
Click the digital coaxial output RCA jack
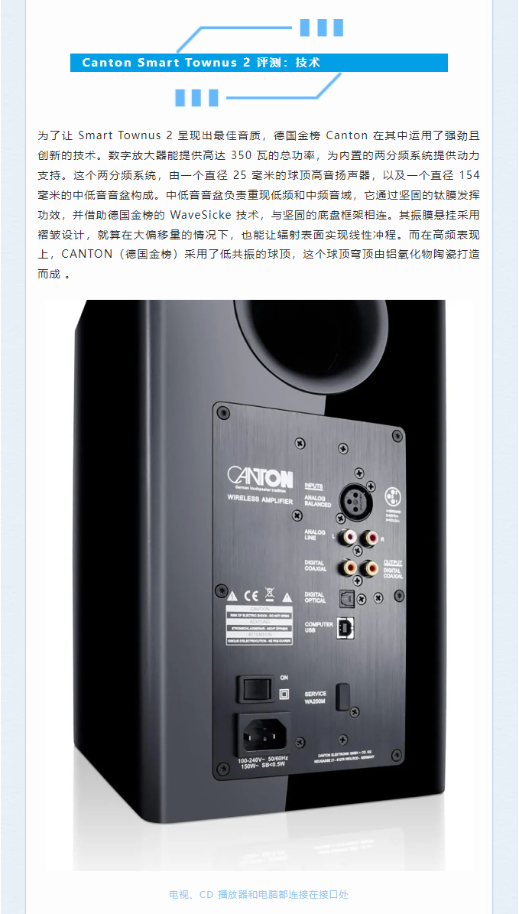click(369, 565)
